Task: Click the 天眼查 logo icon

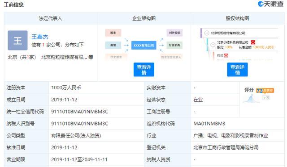Action: pos(261,4)
